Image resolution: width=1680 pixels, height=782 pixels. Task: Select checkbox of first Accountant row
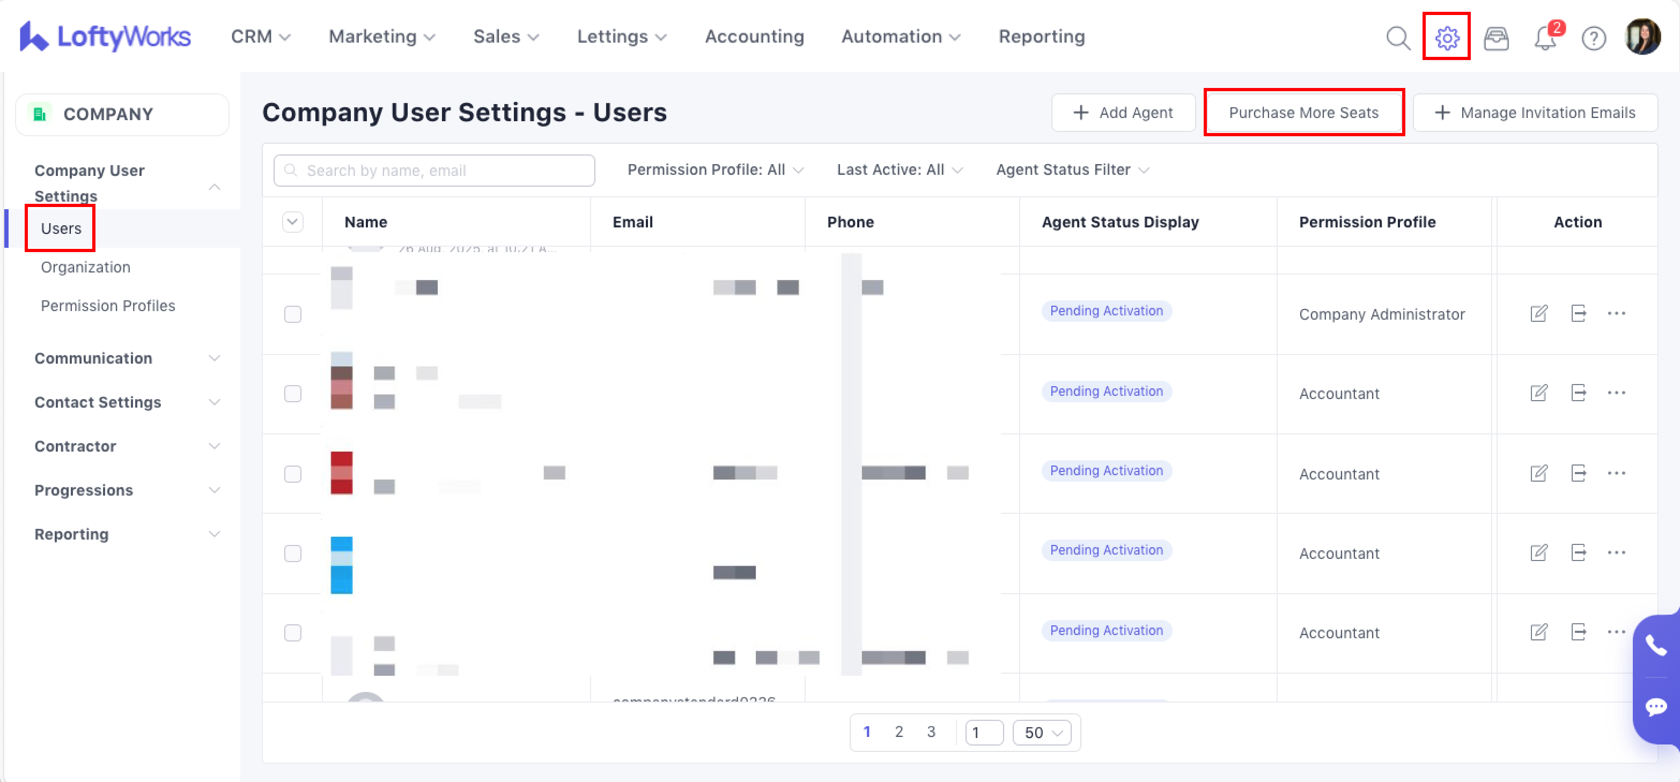tap(293, 394)
